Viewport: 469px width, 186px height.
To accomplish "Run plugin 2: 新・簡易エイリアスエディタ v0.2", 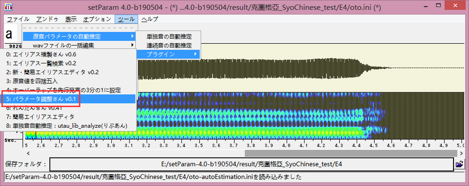I will tap(68, 72).
